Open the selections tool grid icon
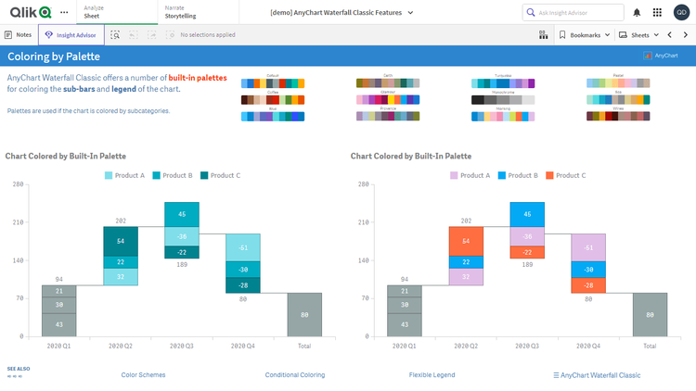696x391 pixels. click(543, 34)
